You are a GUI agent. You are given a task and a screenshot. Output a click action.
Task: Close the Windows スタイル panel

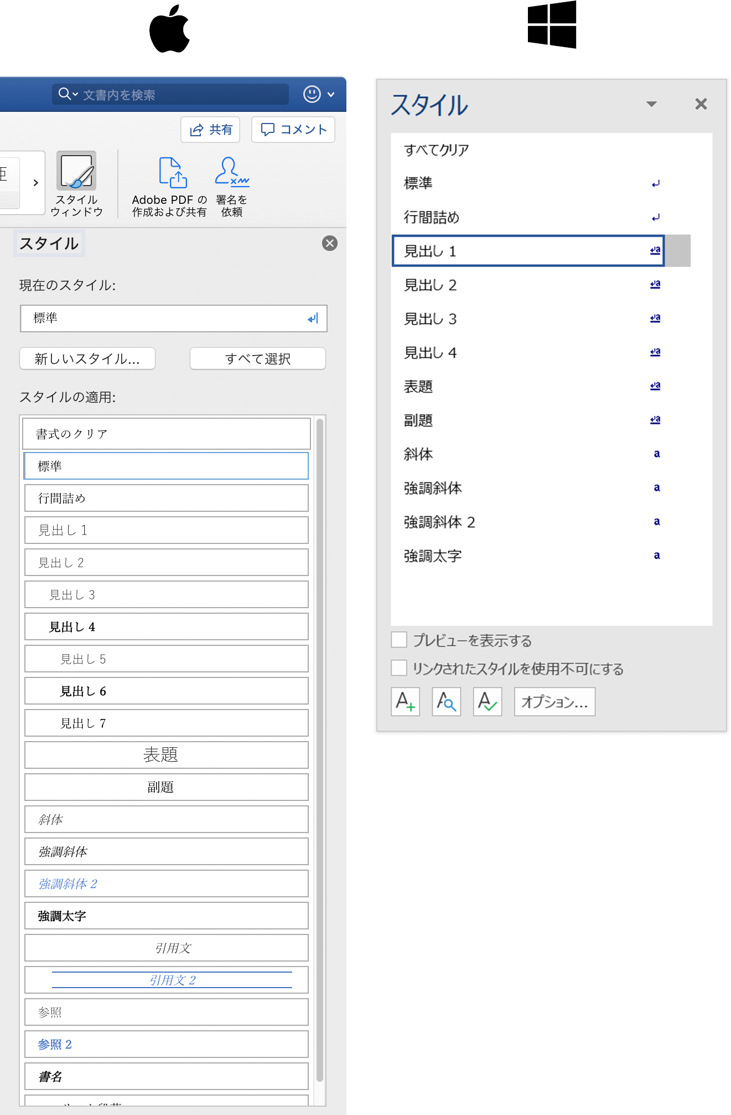click(701, 104)
